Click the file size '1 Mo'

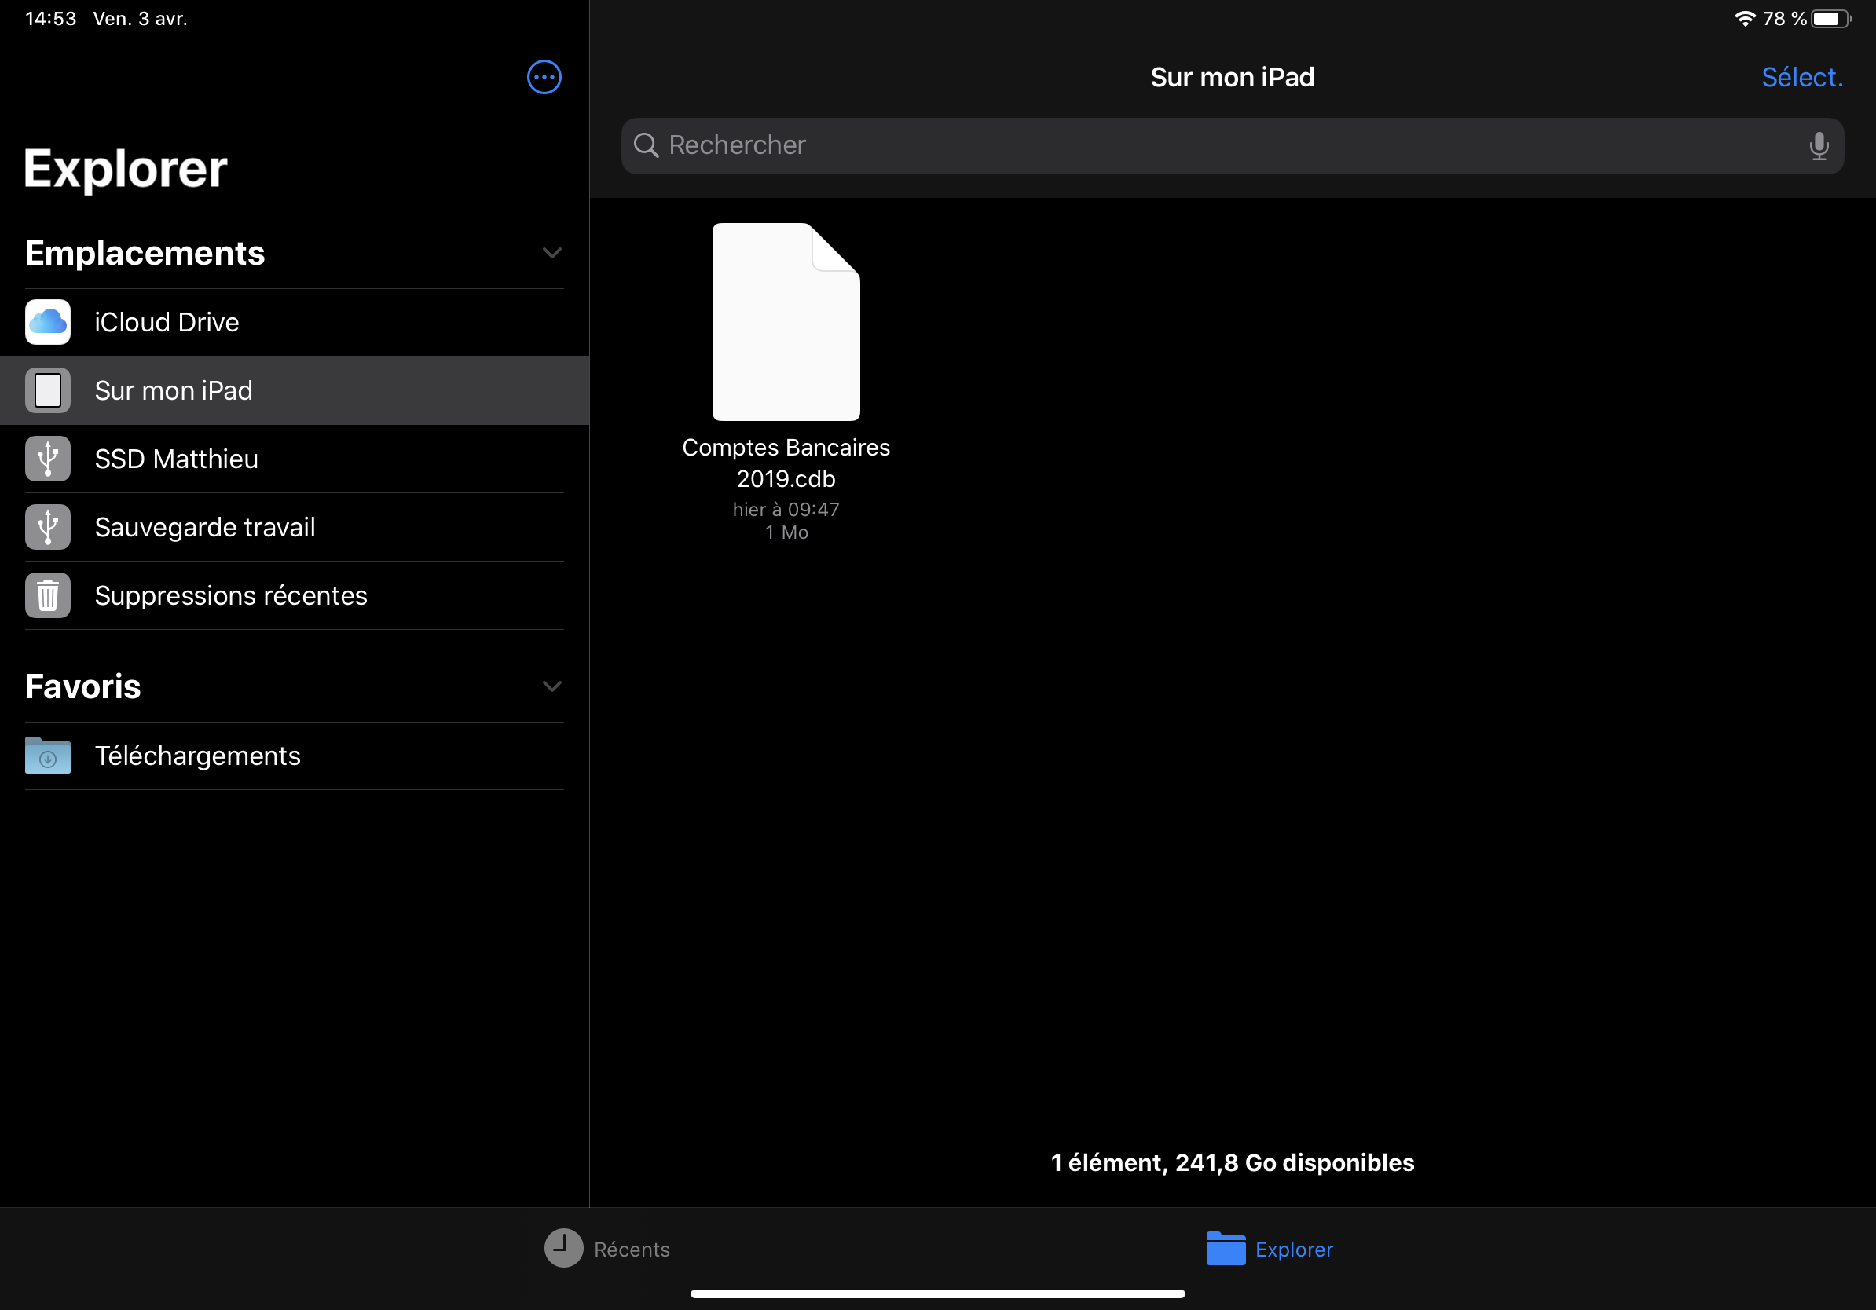[x=786, y=532]
